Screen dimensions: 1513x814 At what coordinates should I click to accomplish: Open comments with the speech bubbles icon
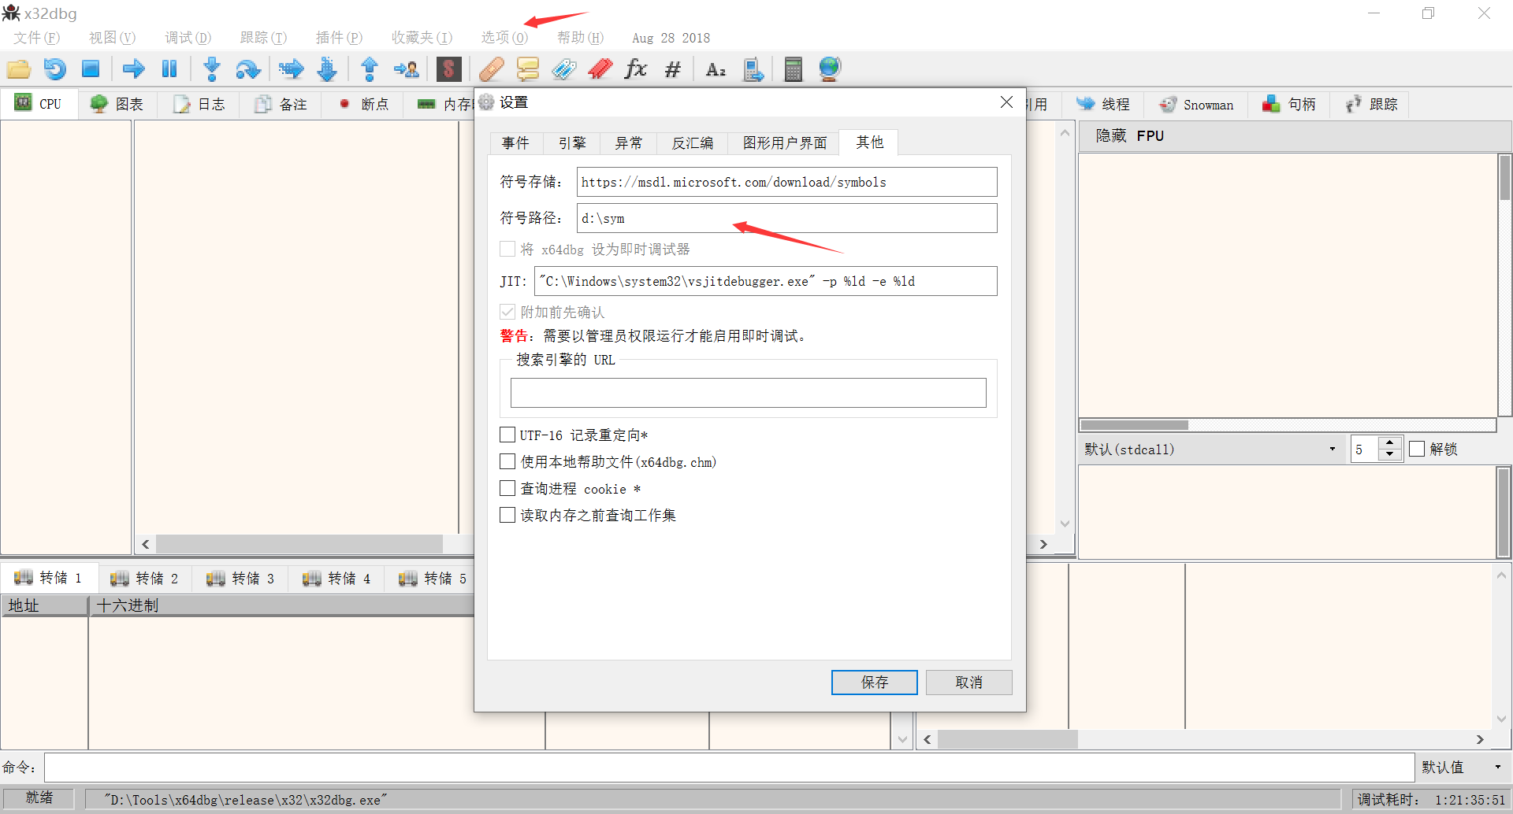click(x=527, y=69)
